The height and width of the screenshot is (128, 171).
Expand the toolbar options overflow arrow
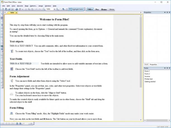click(85, 9)
